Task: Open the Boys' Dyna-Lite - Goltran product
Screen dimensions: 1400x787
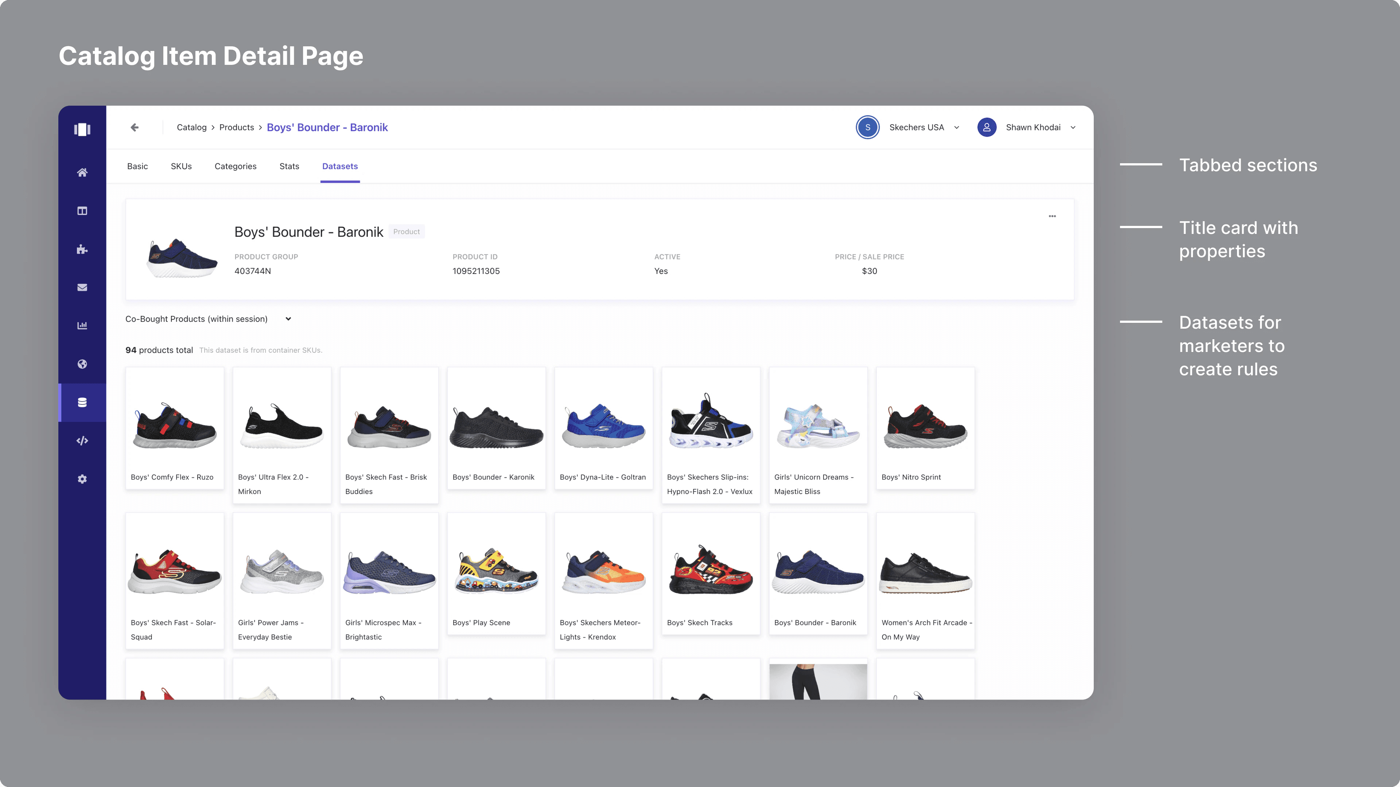Action: pyautogui.click(x=603, y=428)
